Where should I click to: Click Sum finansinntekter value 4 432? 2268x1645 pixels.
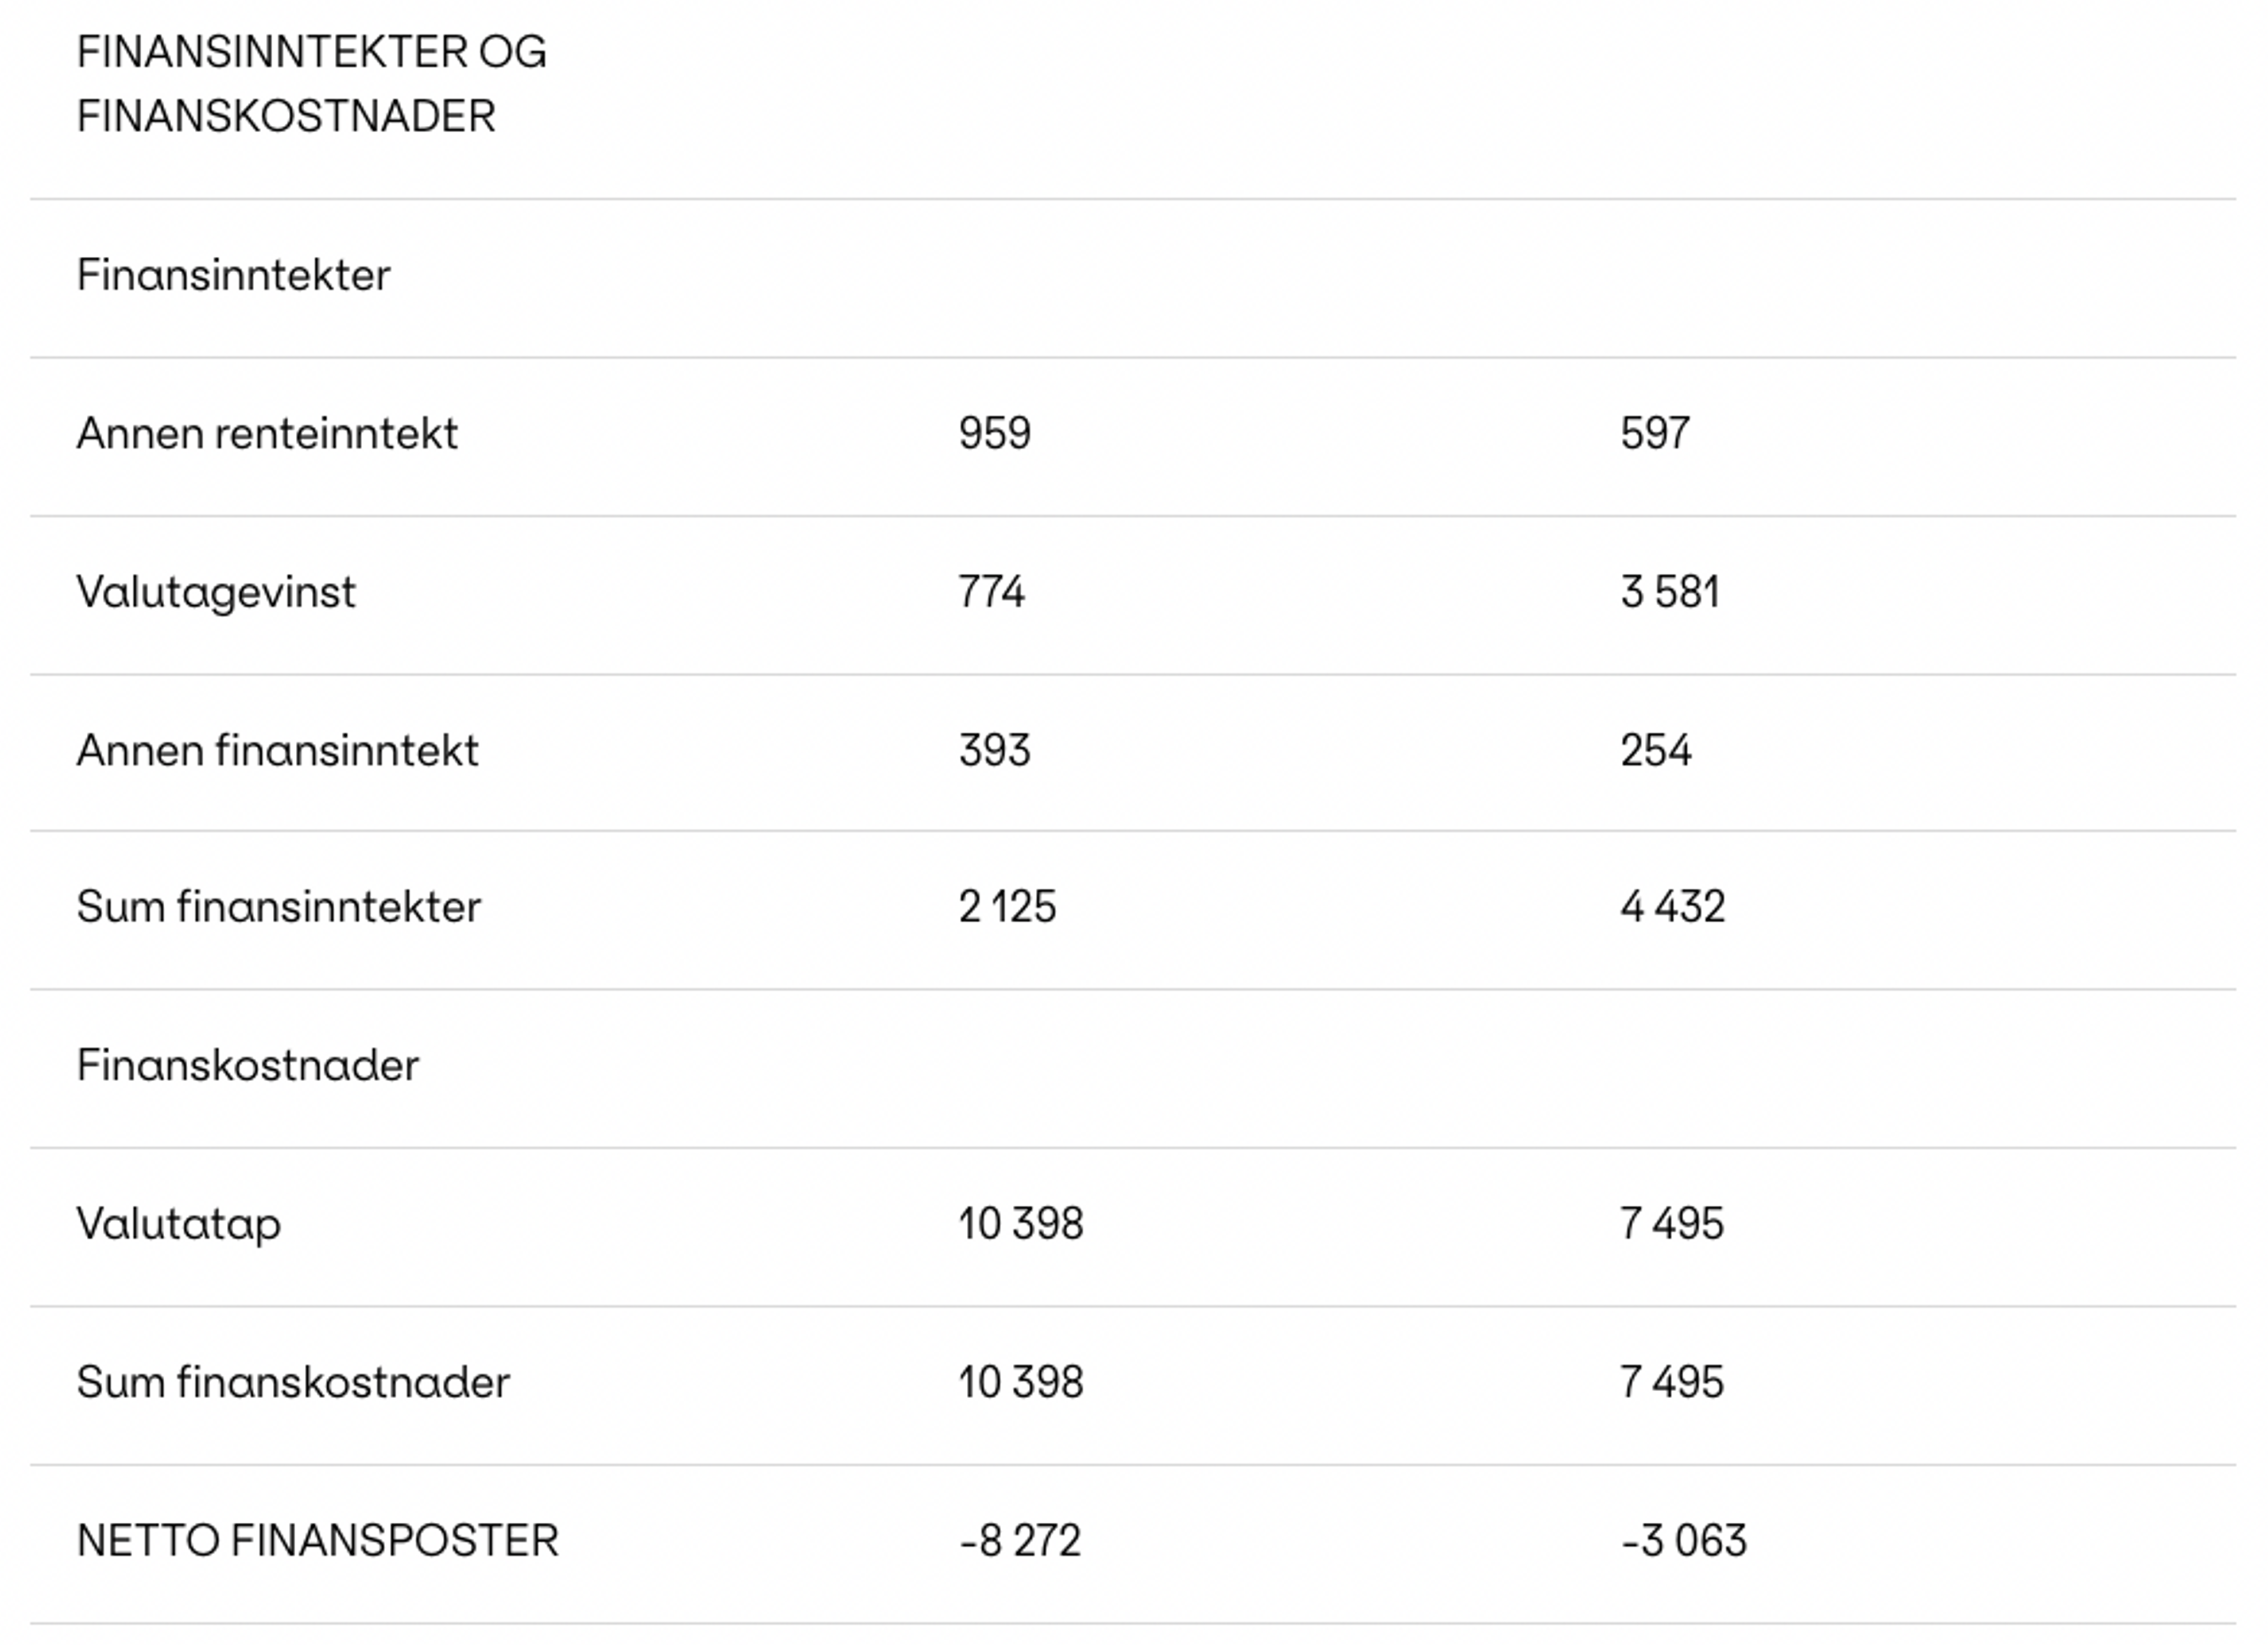(1673, 907)
